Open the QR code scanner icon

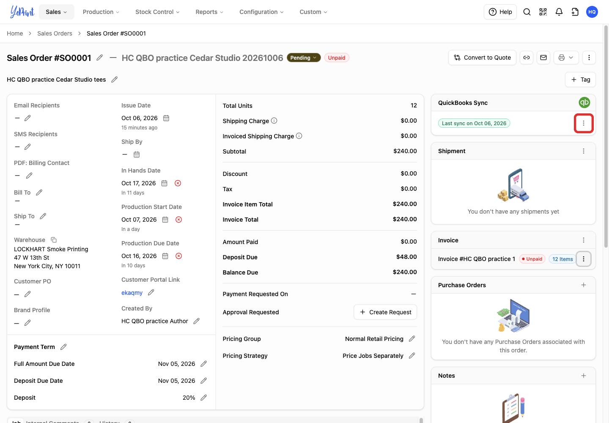tap(543, 12)
